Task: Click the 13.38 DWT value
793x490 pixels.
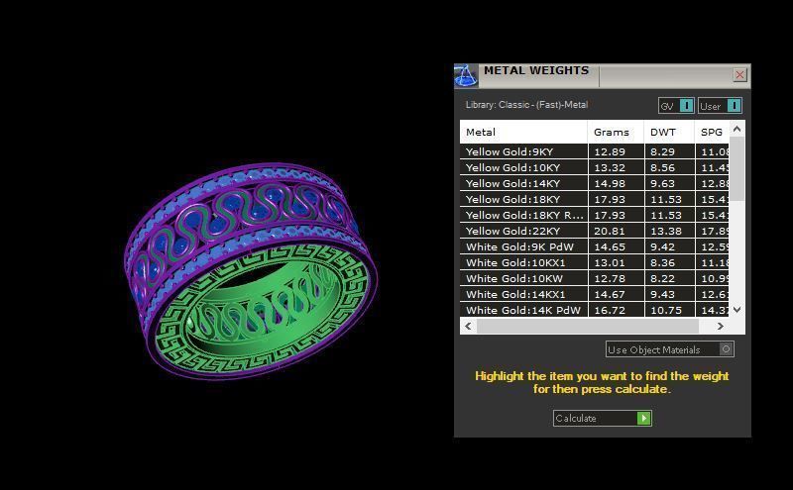Action: pyautogui.click(x=666, y=231)
